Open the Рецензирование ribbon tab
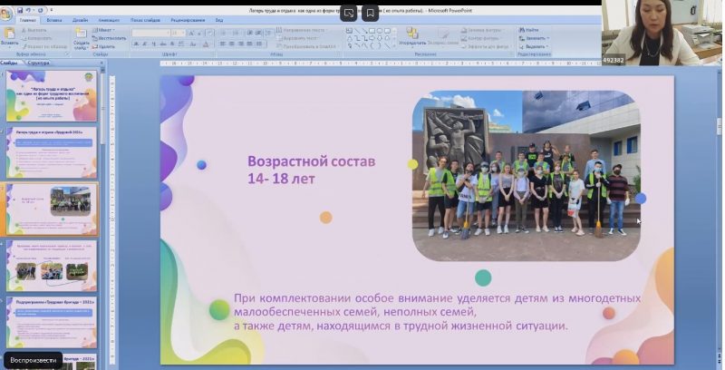Image resolution: width=725 pixels, height=370 pixels. click(x=188, y=20)
